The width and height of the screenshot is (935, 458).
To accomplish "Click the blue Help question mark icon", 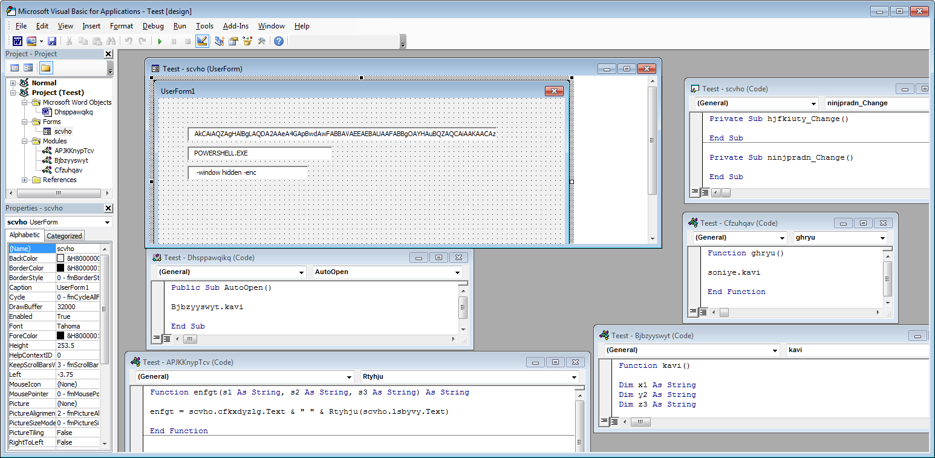I will point(279,41).
